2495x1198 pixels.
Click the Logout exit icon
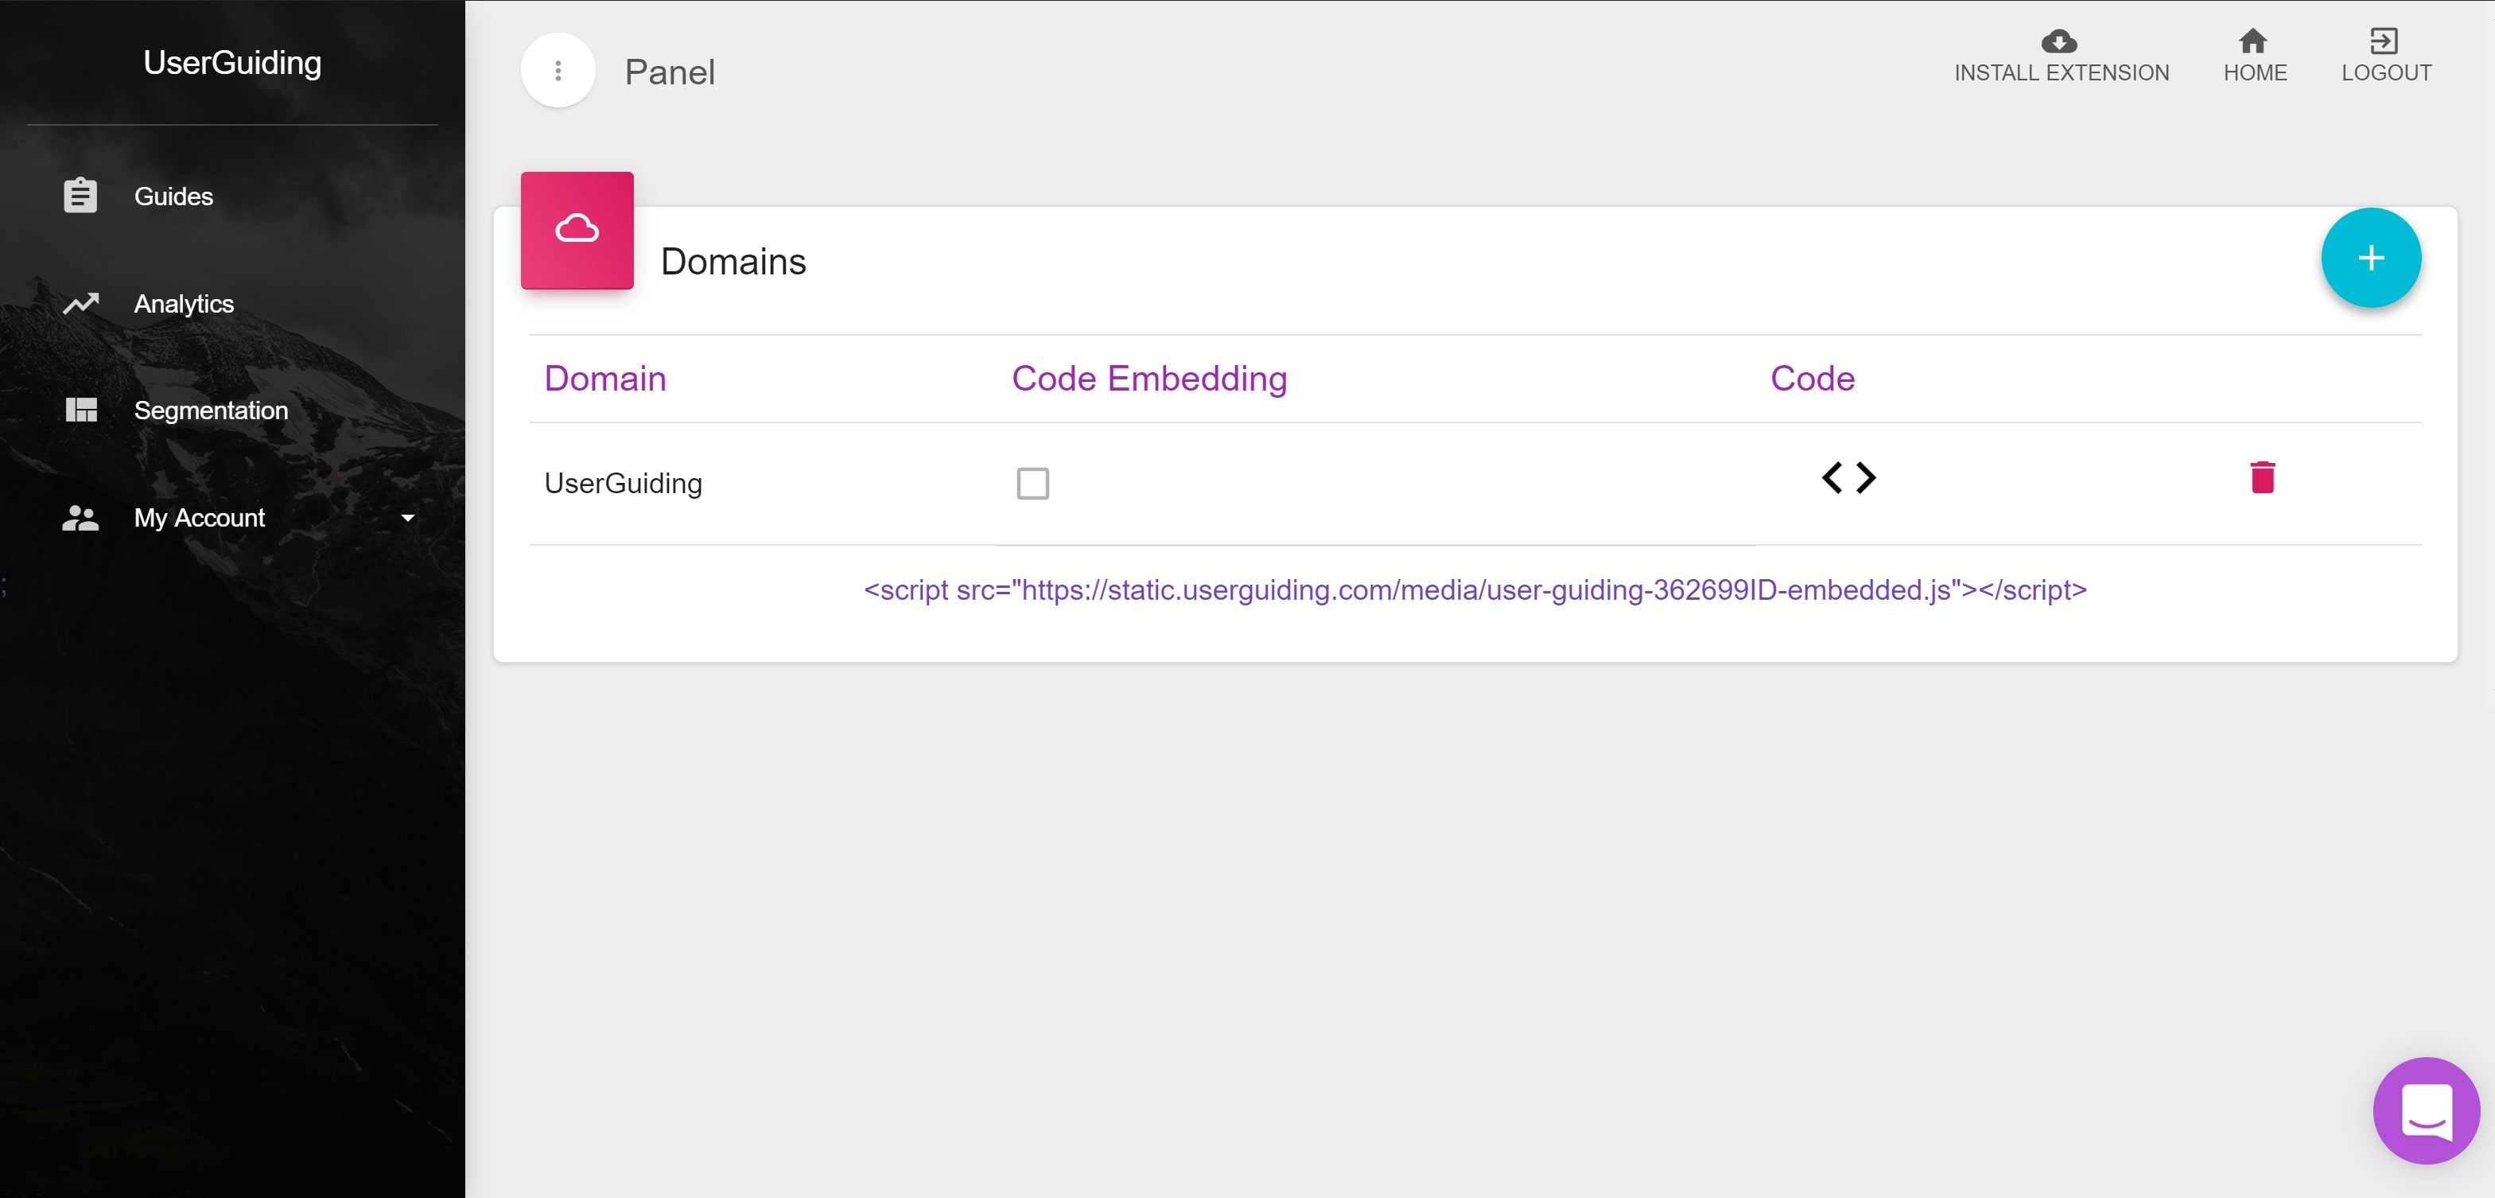2384,41
